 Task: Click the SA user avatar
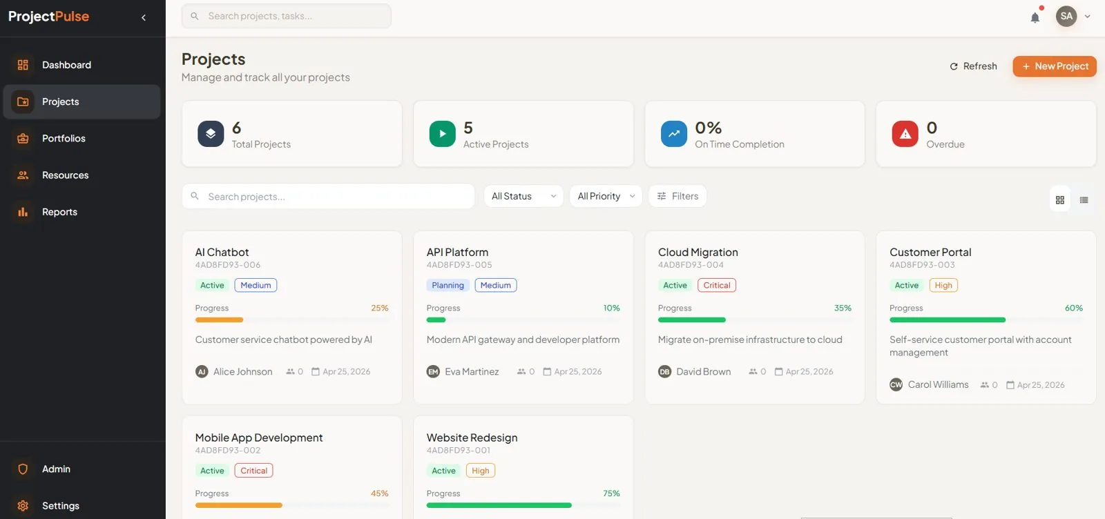coord(1066,17)
